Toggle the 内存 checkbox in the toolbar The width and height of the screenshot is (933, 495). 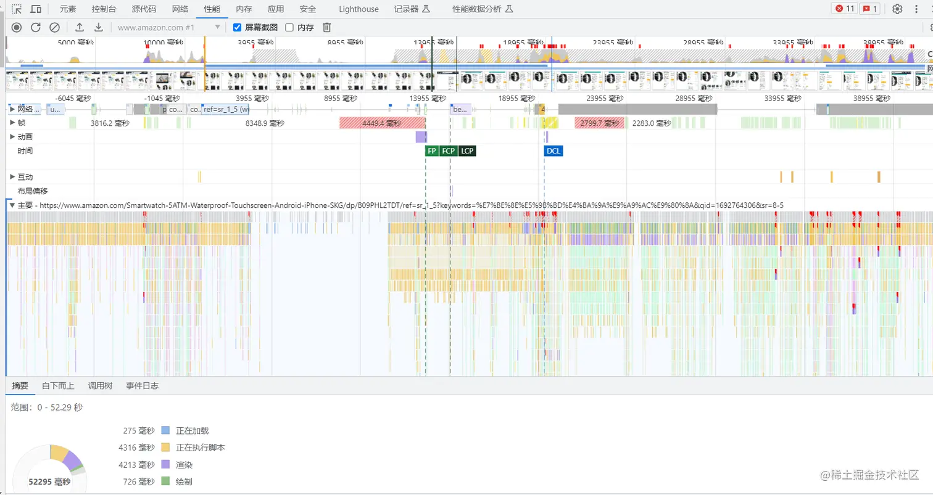pyautogui.click(x=289, y=27)
